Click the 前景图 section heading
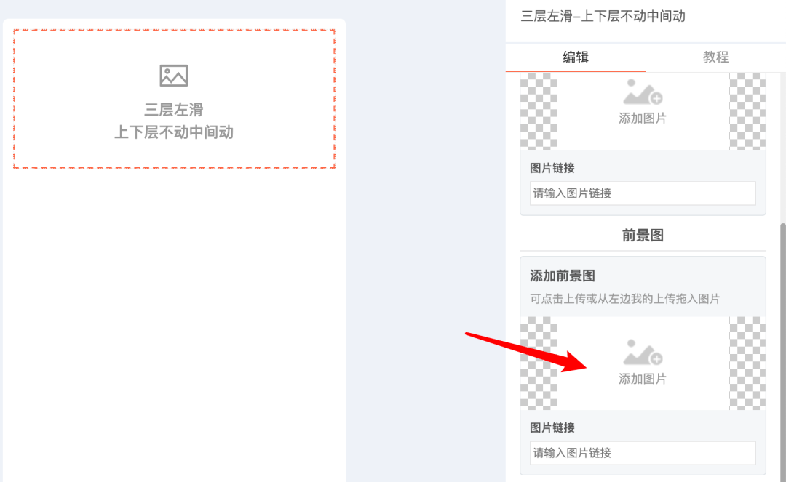This screenshot has height=482, width=786. (643, 236)
